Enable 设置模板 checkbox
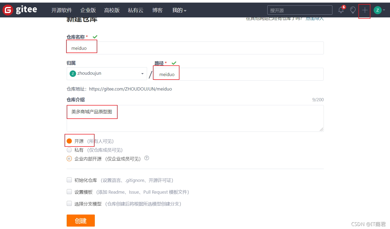Image resolution: width=390 pixels, height=229 pixels. [x=69, y=192]
